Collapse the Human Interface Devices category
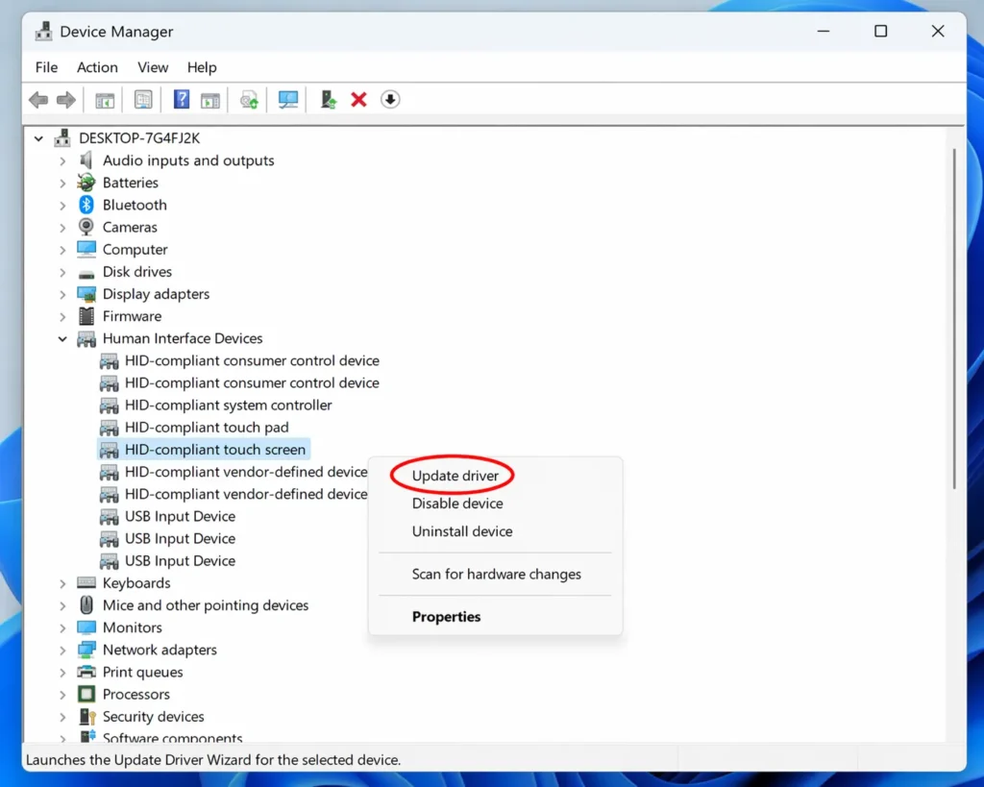 click(x=62, y=338)
